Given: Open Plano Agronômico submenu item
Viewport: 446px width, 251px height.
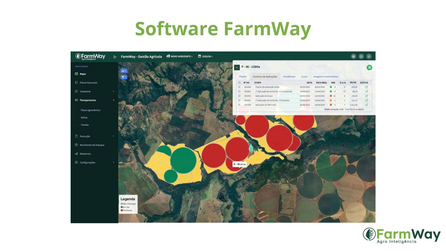Looking at the screenshot, I should click(x=90, y=110).
